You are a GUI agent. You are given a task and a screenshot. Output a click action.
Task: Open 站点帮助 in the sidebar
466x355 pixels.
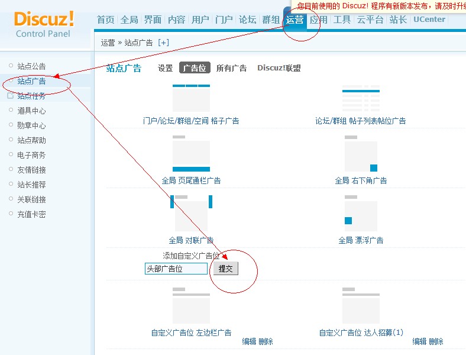click(x=31, y=140)
